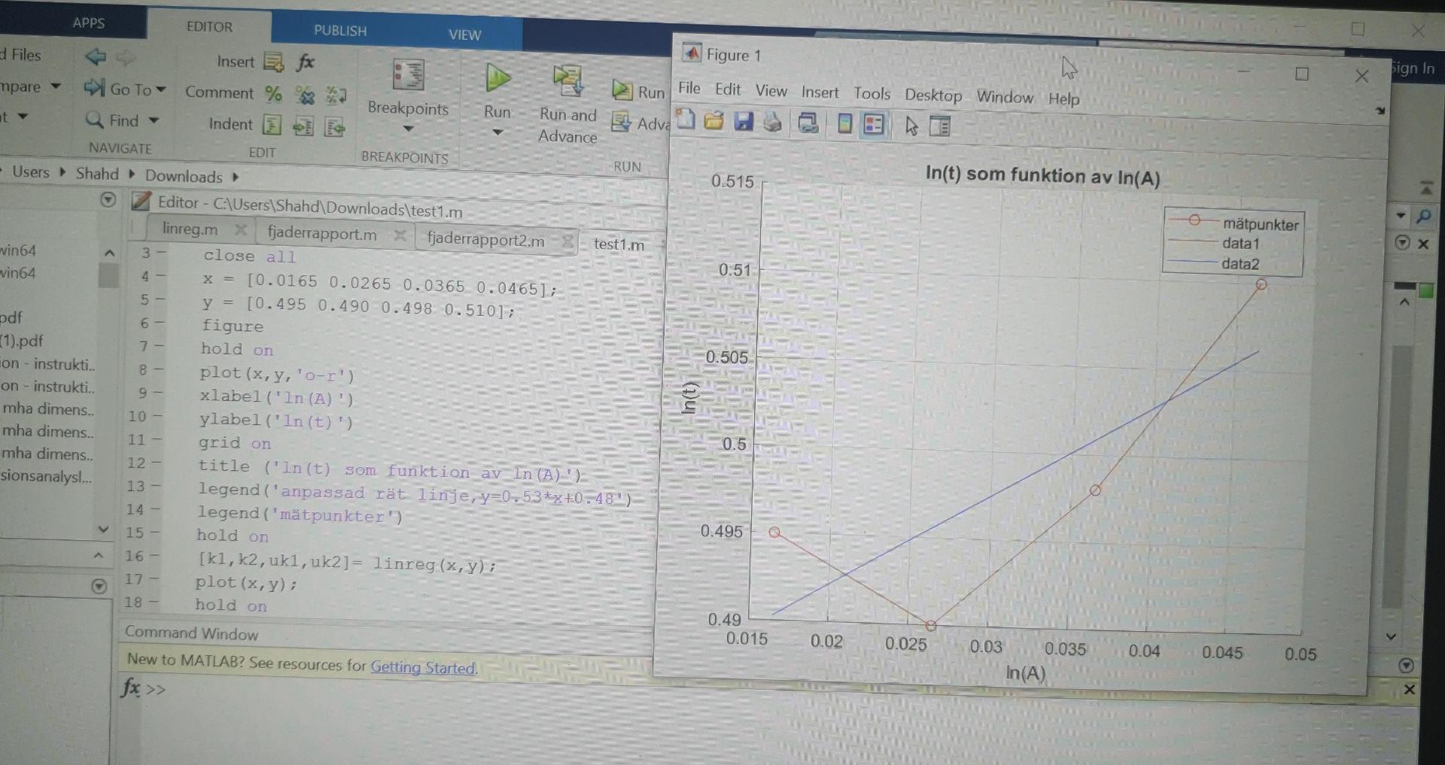Click the Users folder in the path bar
This screenshot has height=765, width=1445.
click(31, 172)
